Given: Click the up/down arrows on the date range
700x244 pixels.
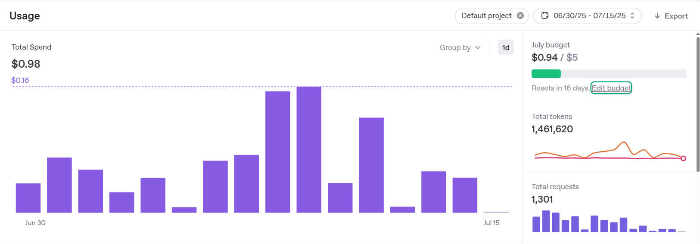Looking at the screenshot, I should 632,16.
